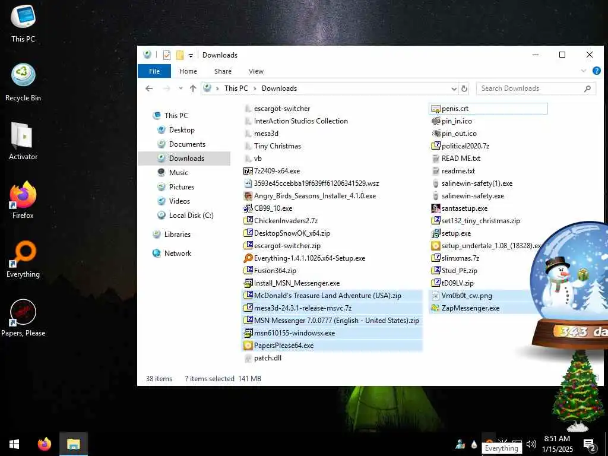
Task: Select 7z2409-x64.exe file
Action: coord(277,171)
